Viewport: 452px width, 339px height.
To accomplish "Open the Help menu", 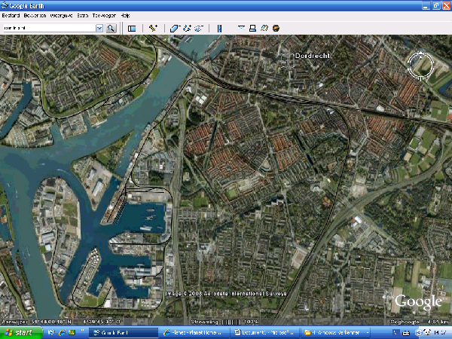I will pos(125,15).
